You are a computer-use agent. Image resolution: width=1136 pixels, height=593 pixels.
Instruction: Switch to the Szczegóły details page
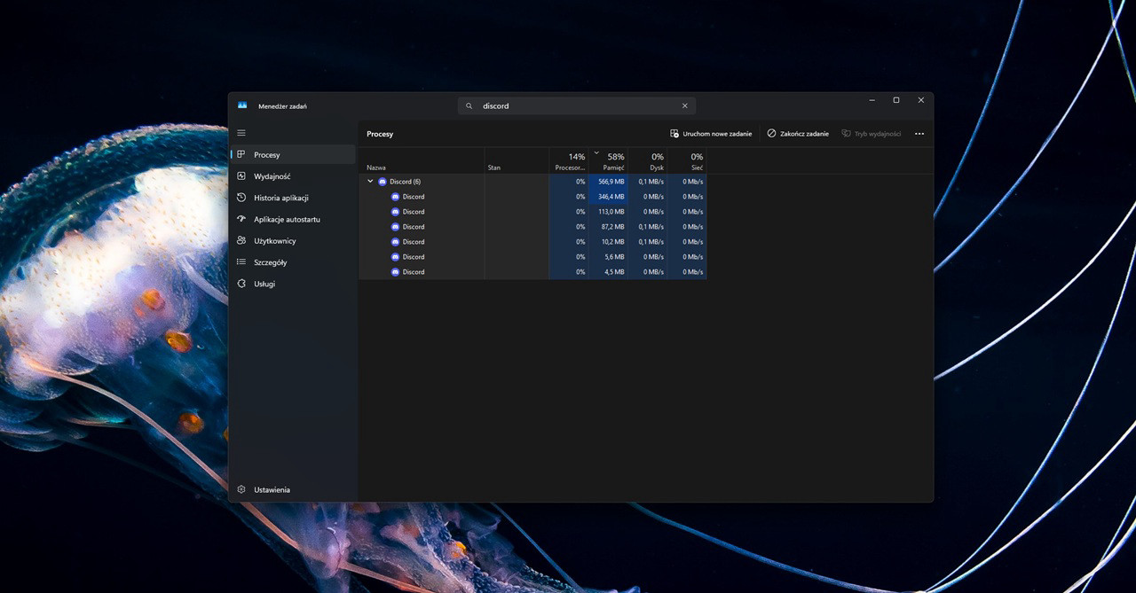point(270,262)
